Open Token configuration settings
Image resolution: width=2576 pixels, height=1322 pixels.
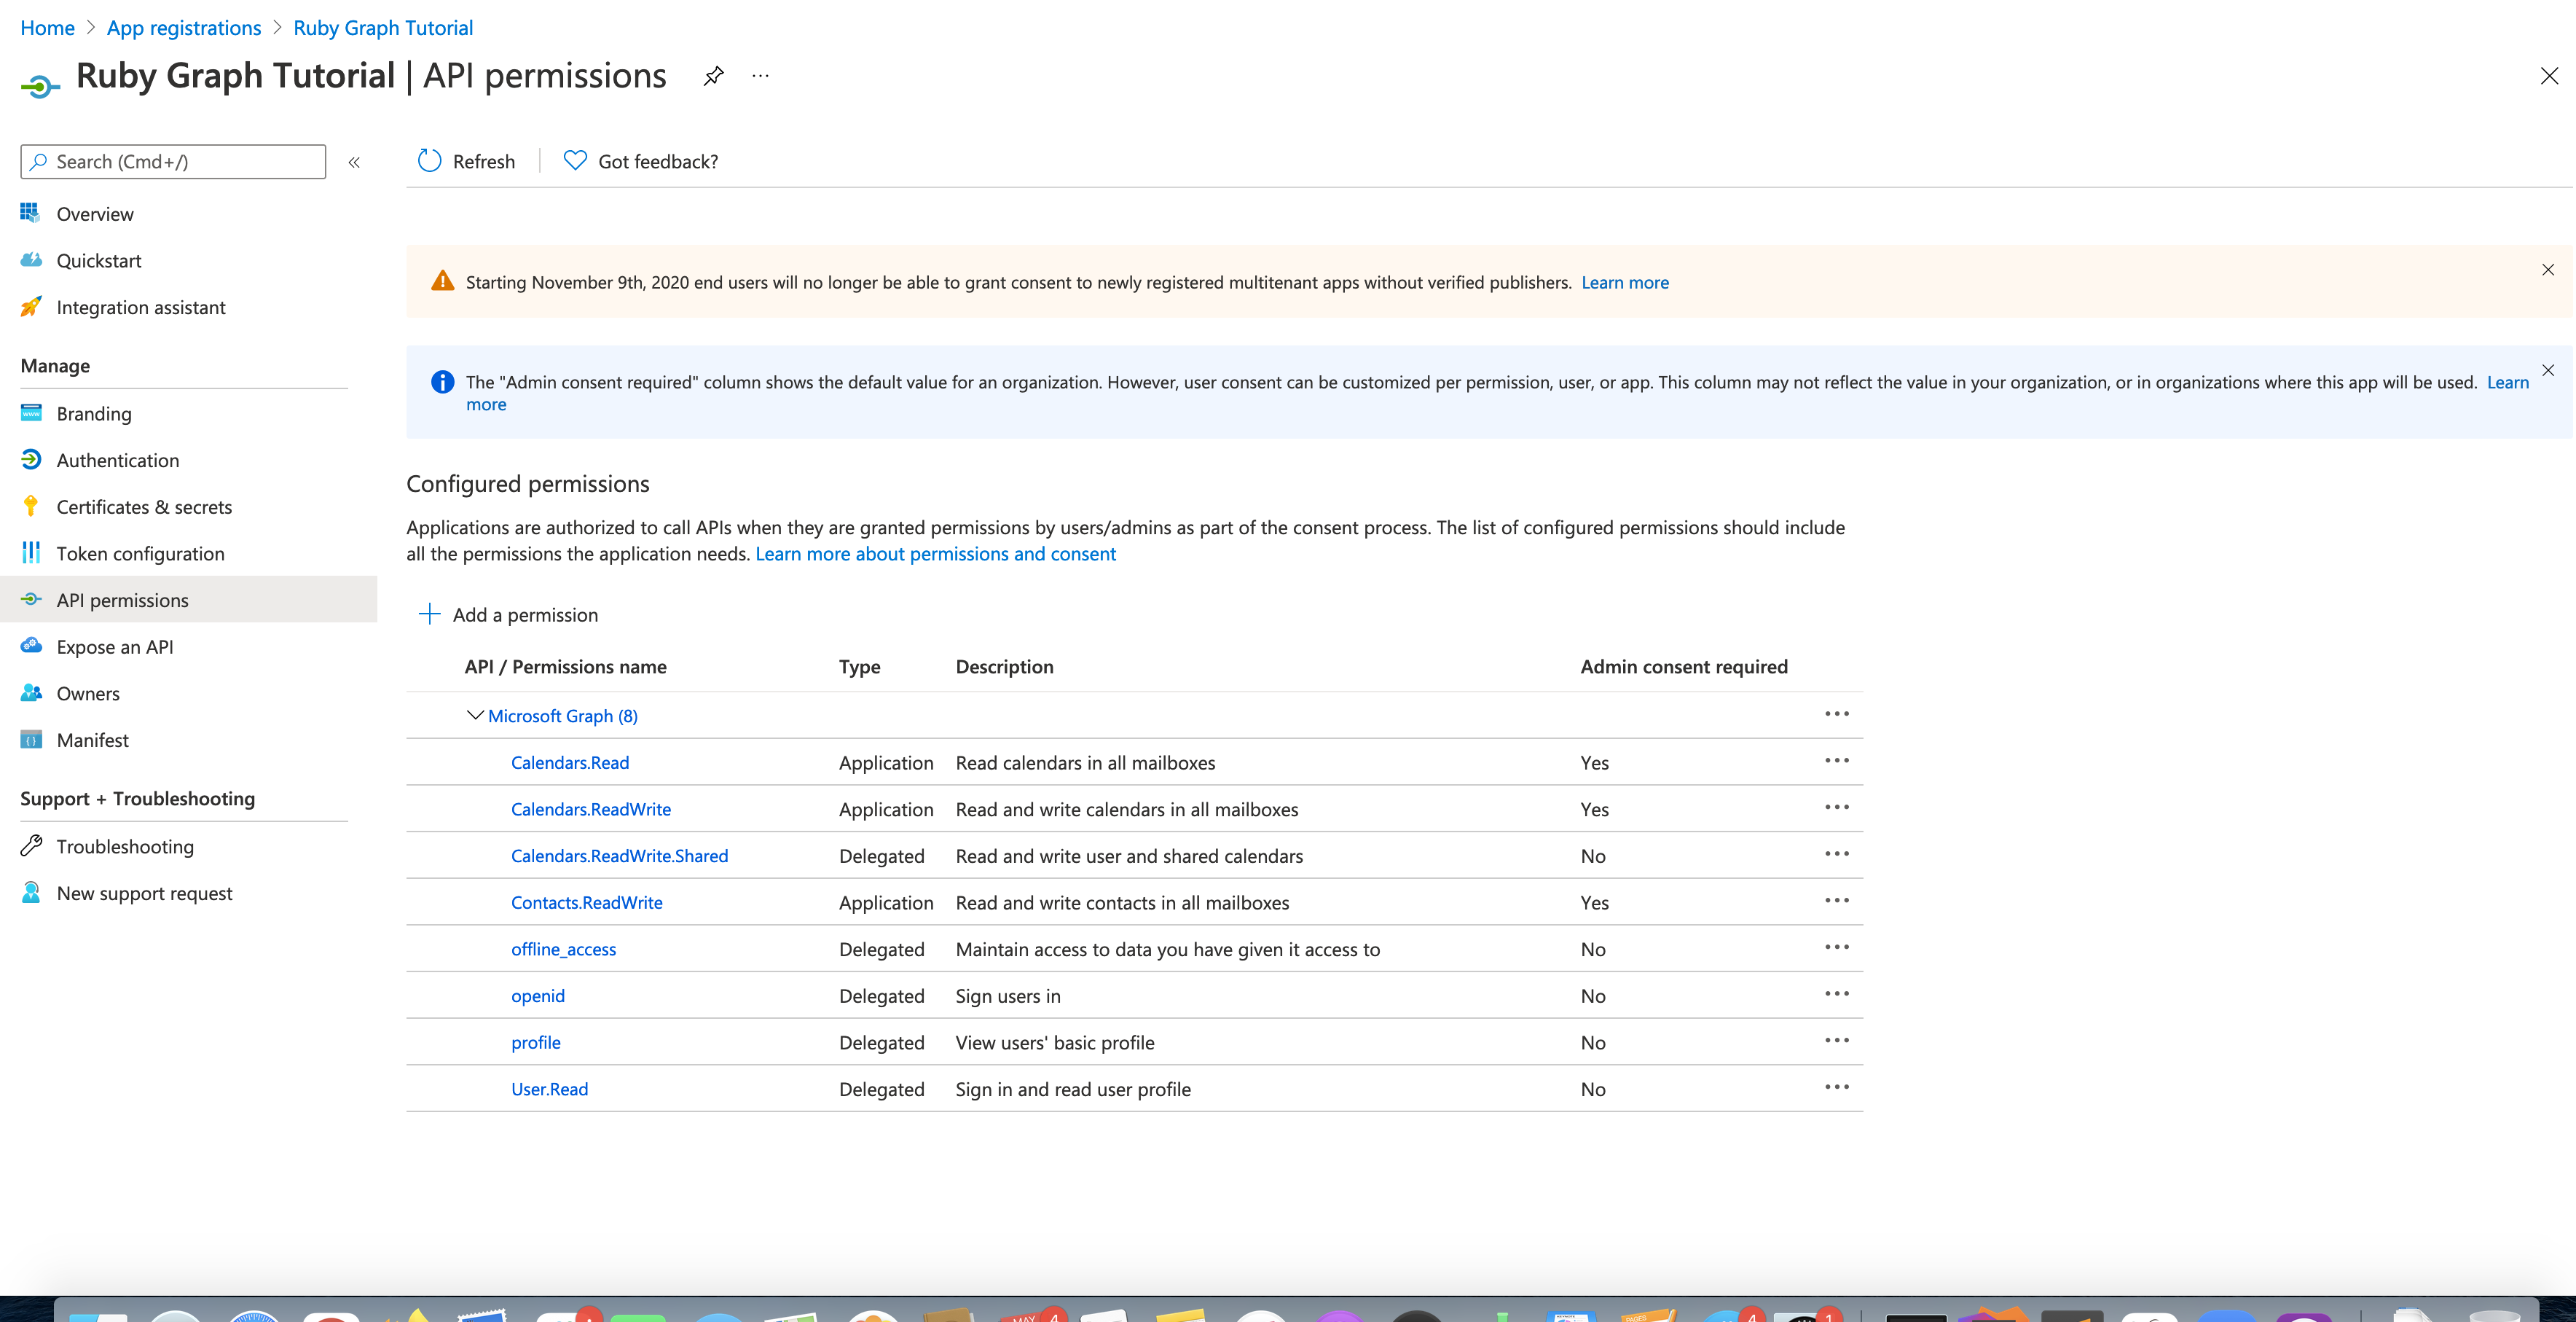(140, 553)
